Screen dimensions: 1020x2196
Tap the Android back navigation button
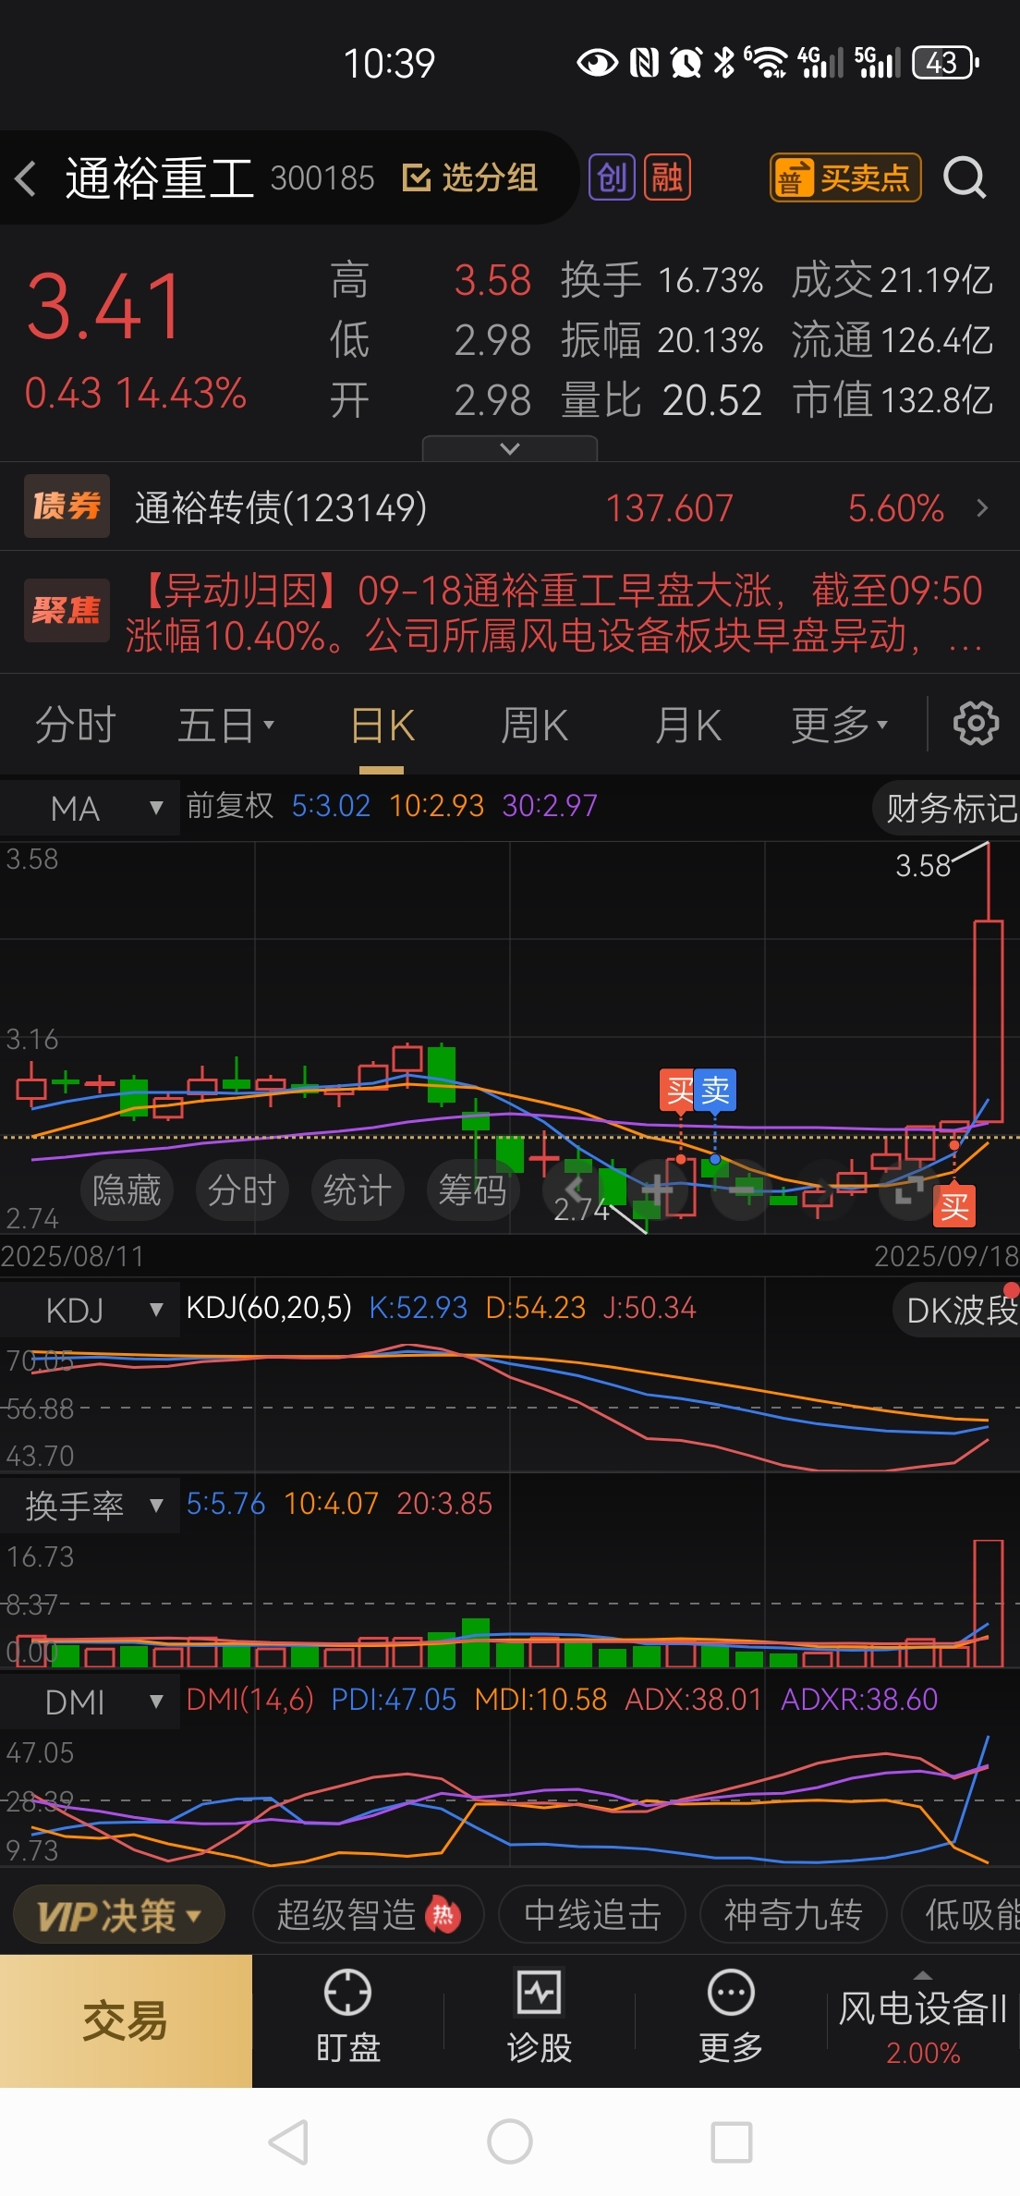click(288, 2141)
